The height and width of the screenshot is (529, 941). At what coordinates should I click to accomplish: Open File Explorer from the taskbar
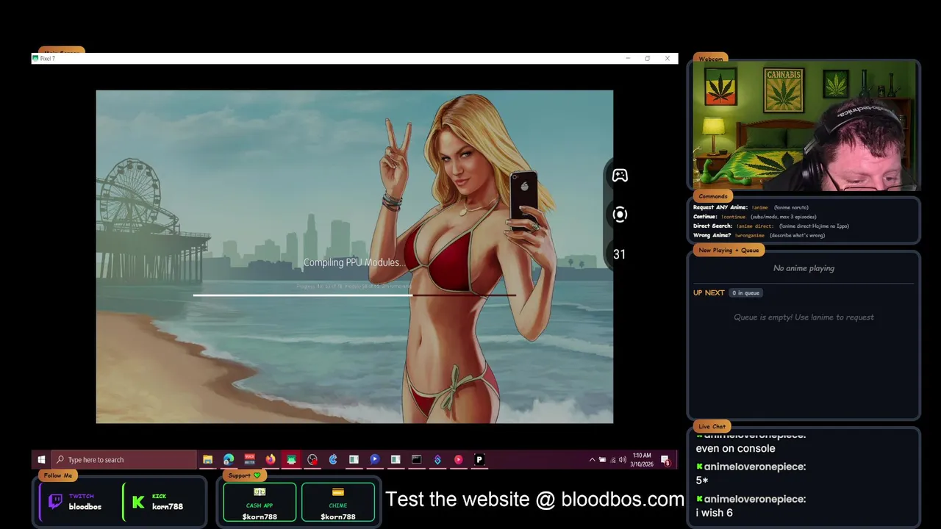click(207, 460)
